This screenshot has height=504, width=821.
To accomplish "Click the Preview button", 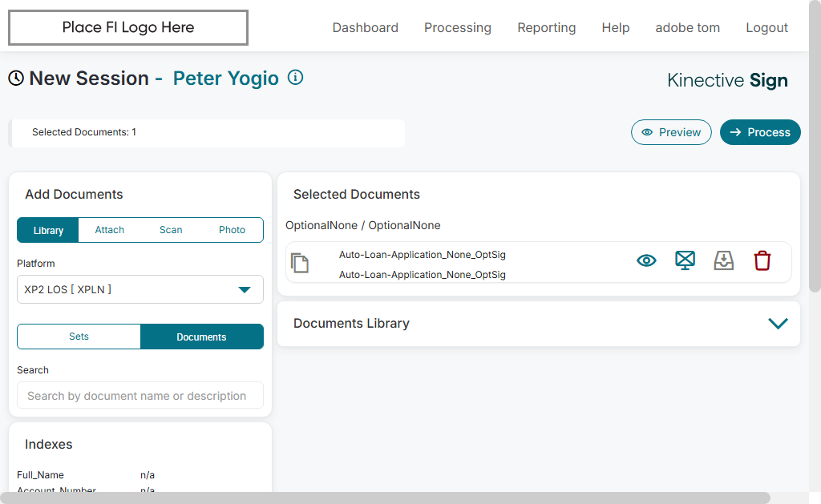I will 671,132.
